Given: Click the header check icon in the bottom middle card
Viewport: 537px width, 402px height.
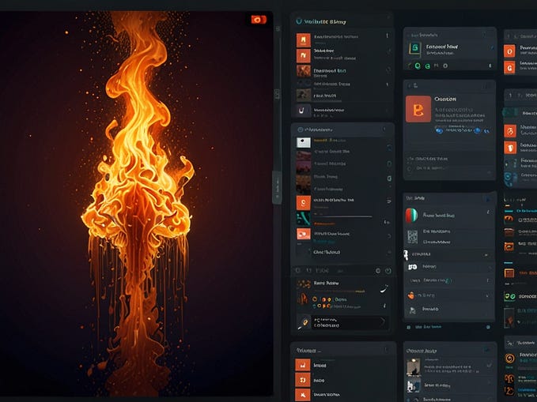Looking at the screenshot, I should point(486,350).
